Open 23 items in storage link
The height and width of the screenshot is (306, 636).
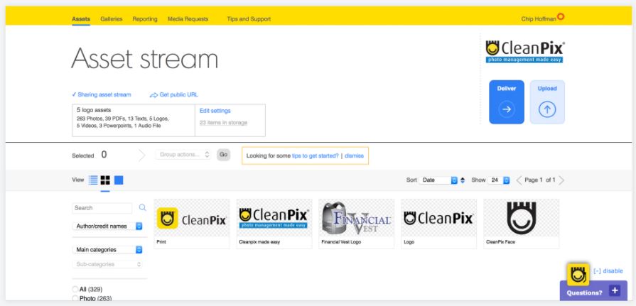[224, 123]
